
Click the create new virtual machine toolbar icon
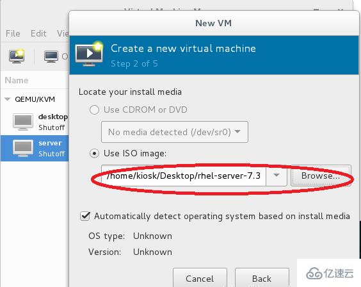(17, 56)
